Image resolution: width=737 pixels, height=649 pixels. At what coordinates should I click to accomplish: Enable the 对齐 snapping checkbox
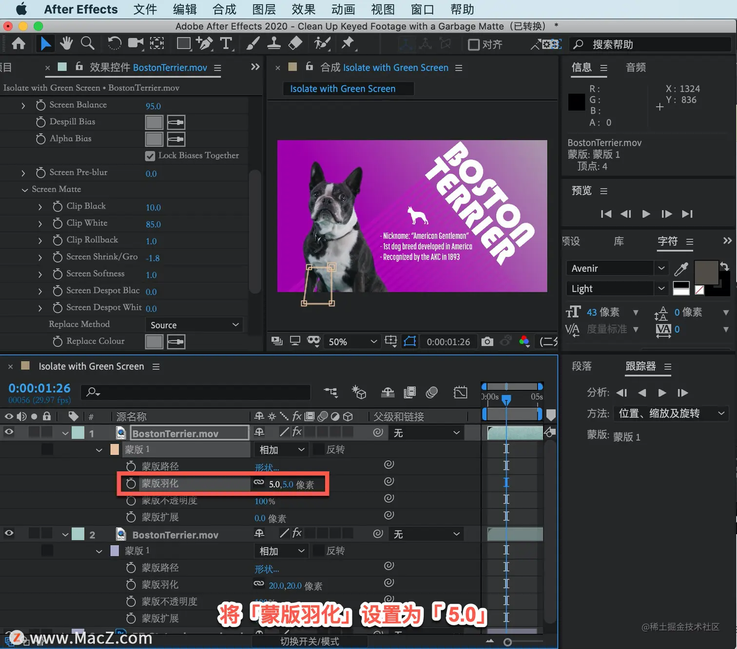coord(473,44)
